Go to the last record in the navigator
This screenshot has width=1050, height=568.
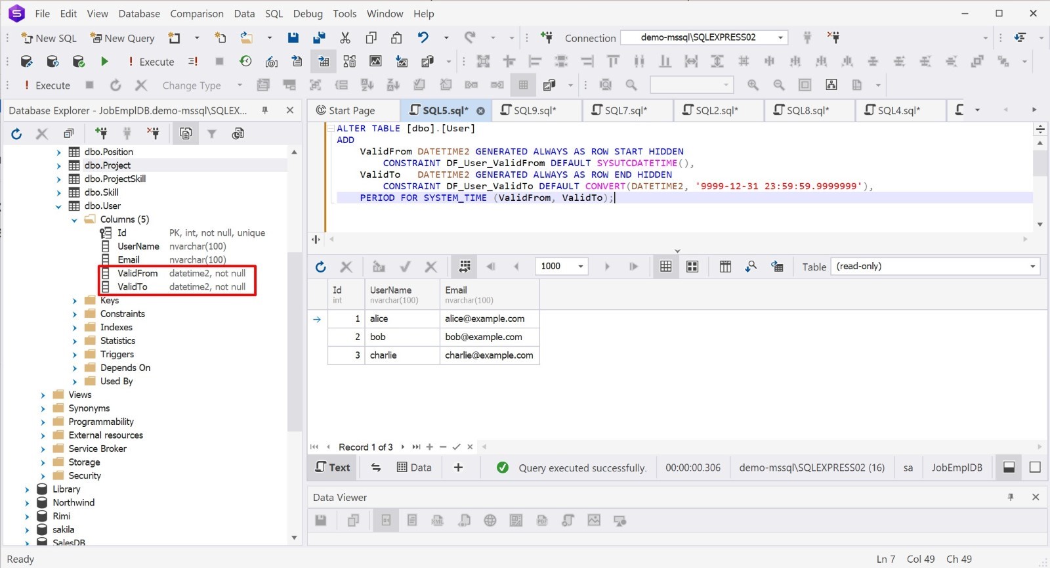point(416,447)
